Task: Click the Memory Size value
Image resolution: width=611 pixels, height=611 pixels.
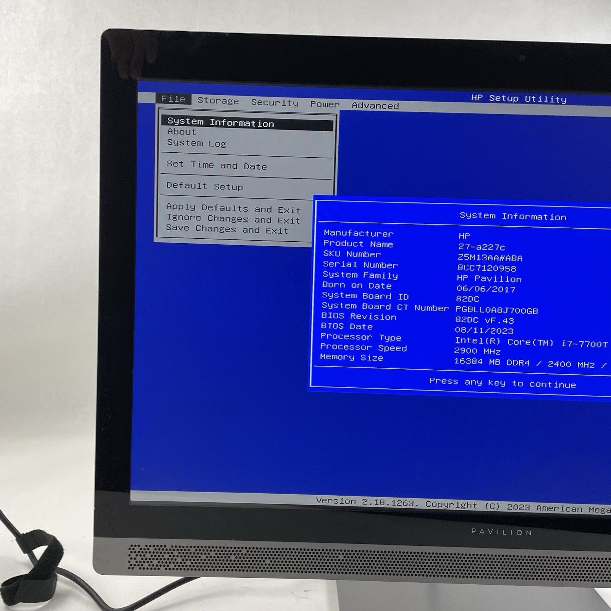Action: pos(529,364)
